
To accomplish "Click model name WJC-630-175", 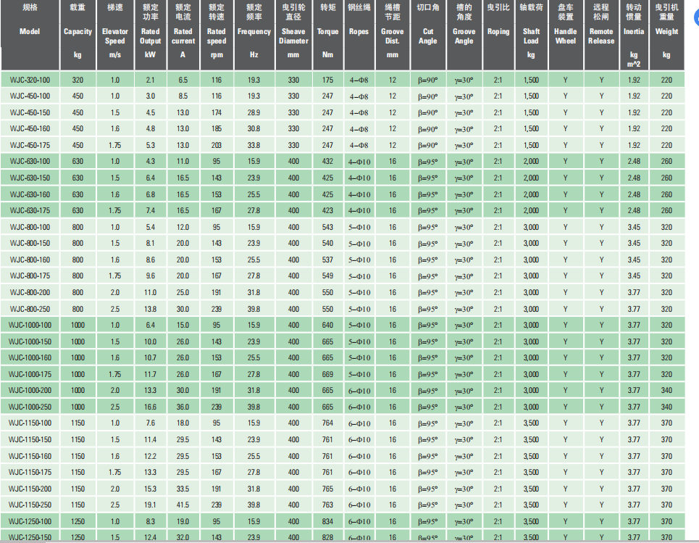I will pos(30,210).
